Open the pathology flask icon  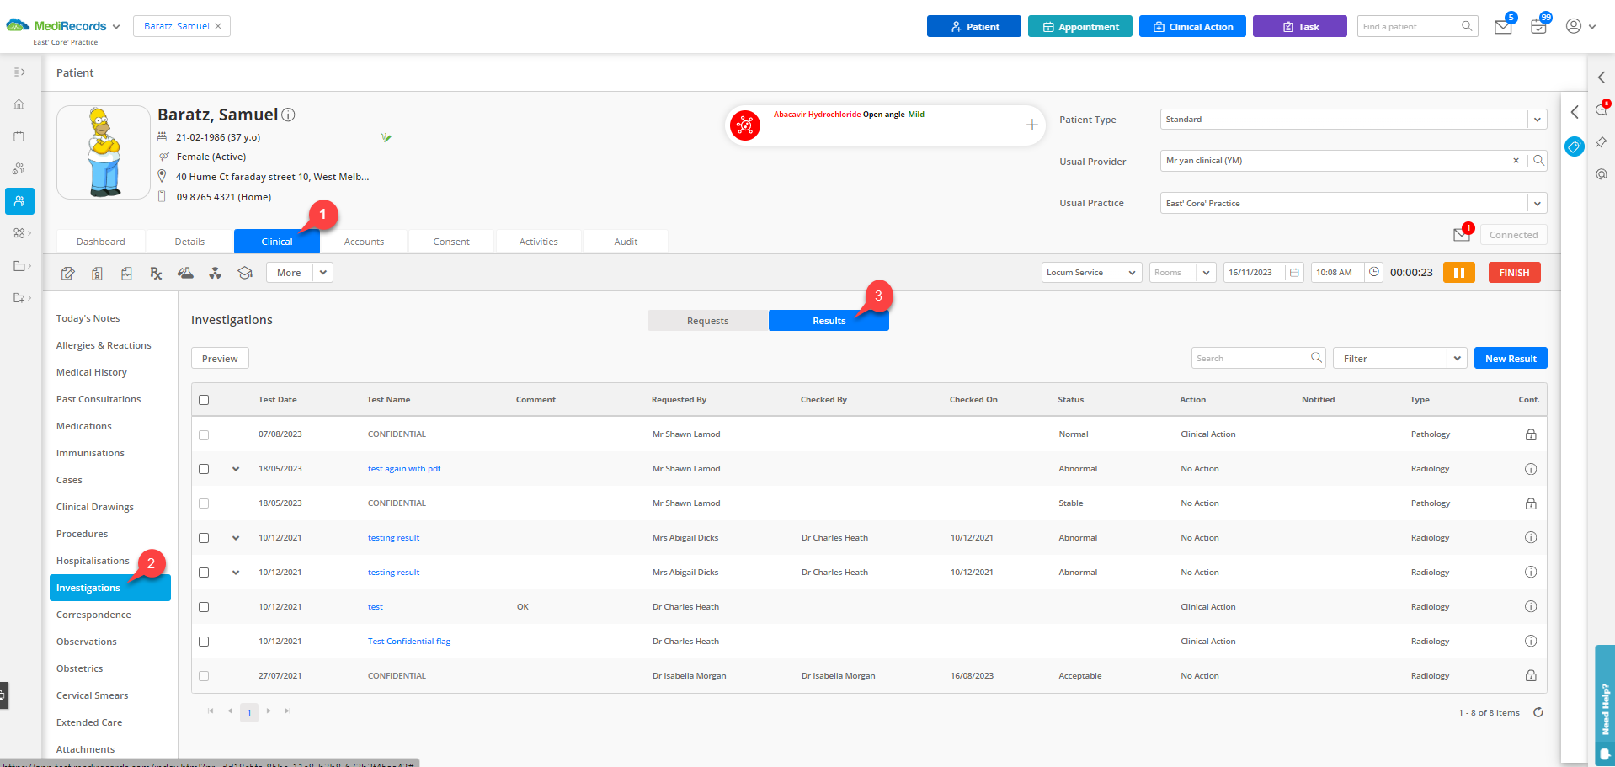click(185, 273)
